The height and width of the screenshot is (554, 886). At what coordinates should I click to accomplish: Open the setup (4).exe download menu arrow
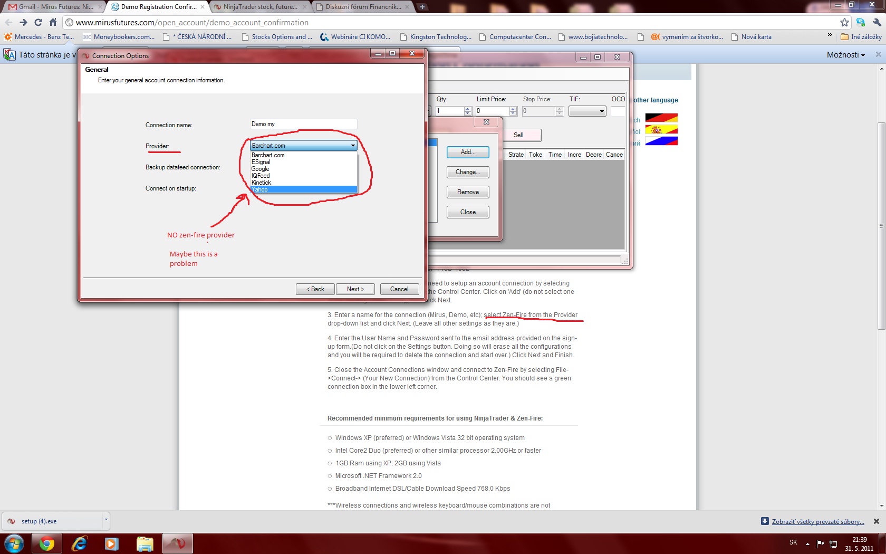(x=106, y=520)
